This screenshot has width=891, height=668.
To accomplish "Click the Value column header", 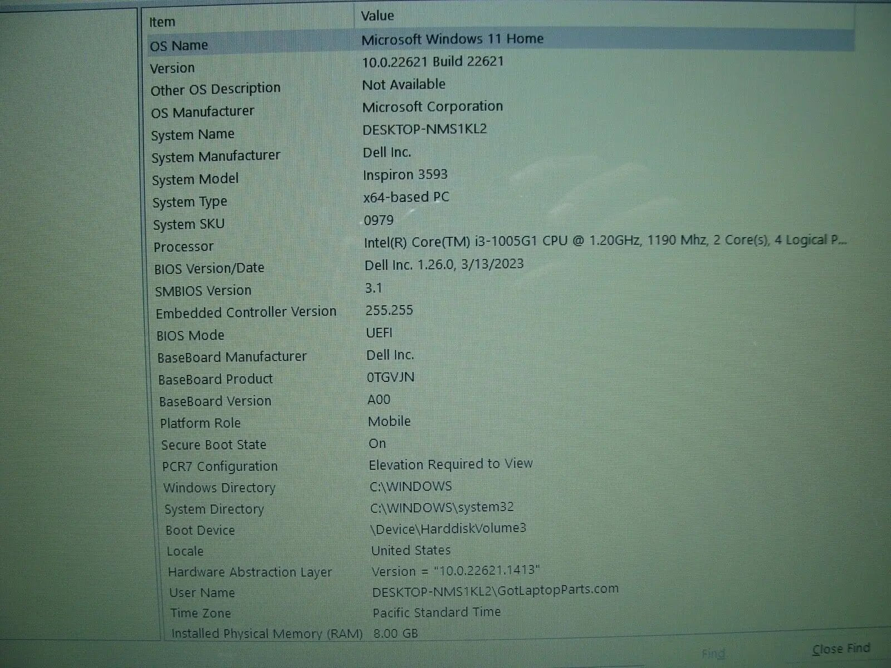I will (x=377, y=16).
